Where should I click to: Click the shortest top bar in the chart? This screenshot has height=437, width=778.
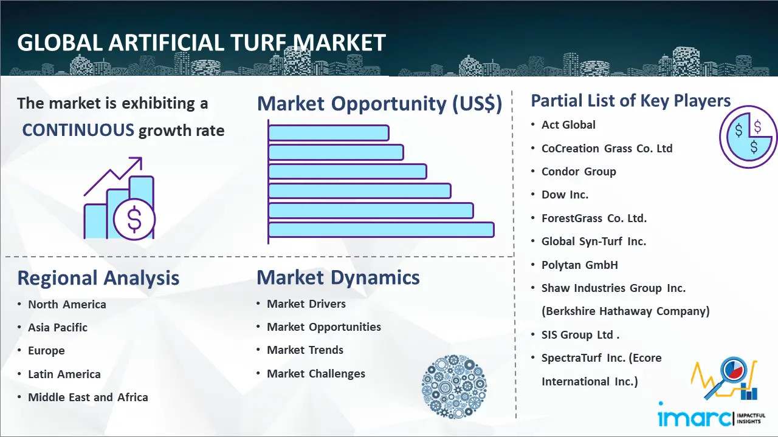click(x=328, y=132)
